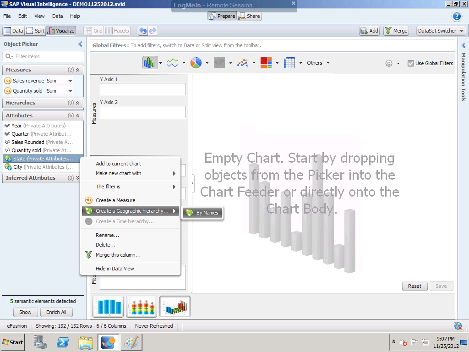The height and width of the screenshot is (352, 469).
Task: Click the Reset button
Action: (414, 286)
